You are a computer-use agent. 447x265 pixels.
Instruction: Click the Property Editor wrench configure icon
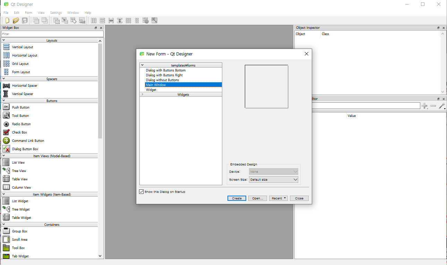tap(442, 106)
